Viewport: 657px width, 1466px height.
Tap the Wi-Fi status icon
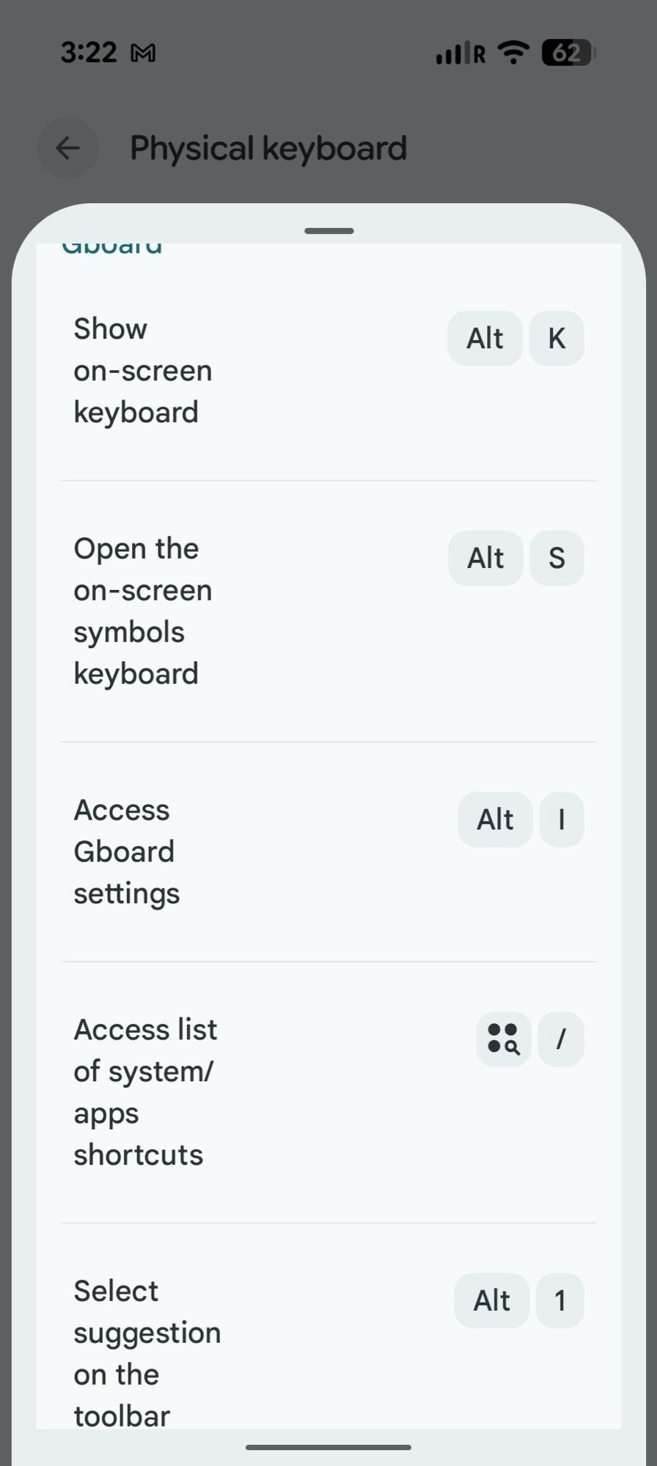513,53
